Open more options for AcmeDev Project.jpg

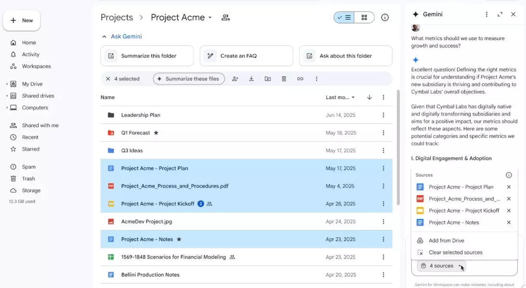[x=383, y=222]
